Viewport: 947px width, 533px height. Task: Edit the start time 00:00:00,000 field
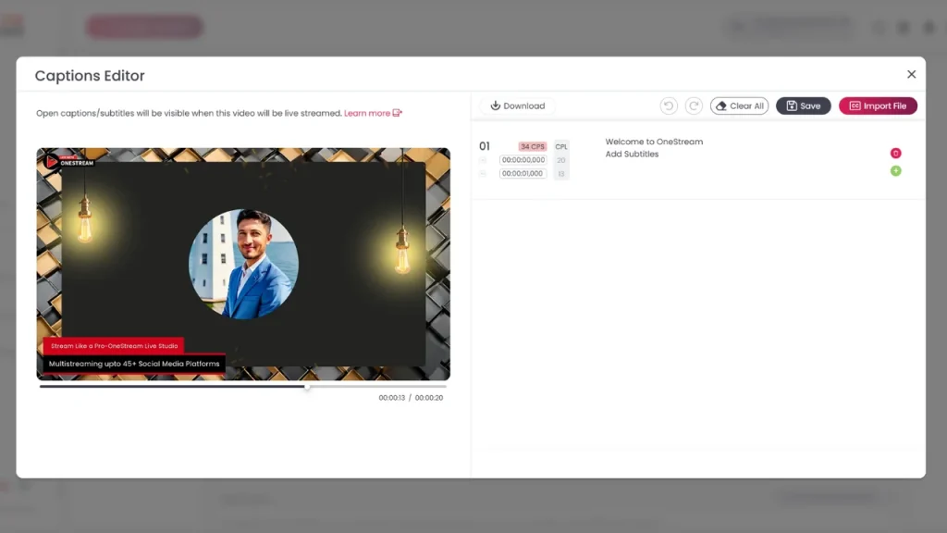click(x=523, y=160)
